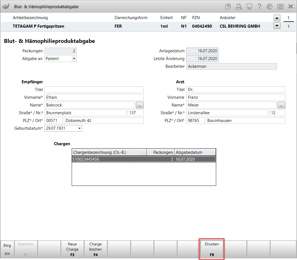Click the Bearbeiter field showing Ackerman
The image size is (297, 260).
[231, 66]
